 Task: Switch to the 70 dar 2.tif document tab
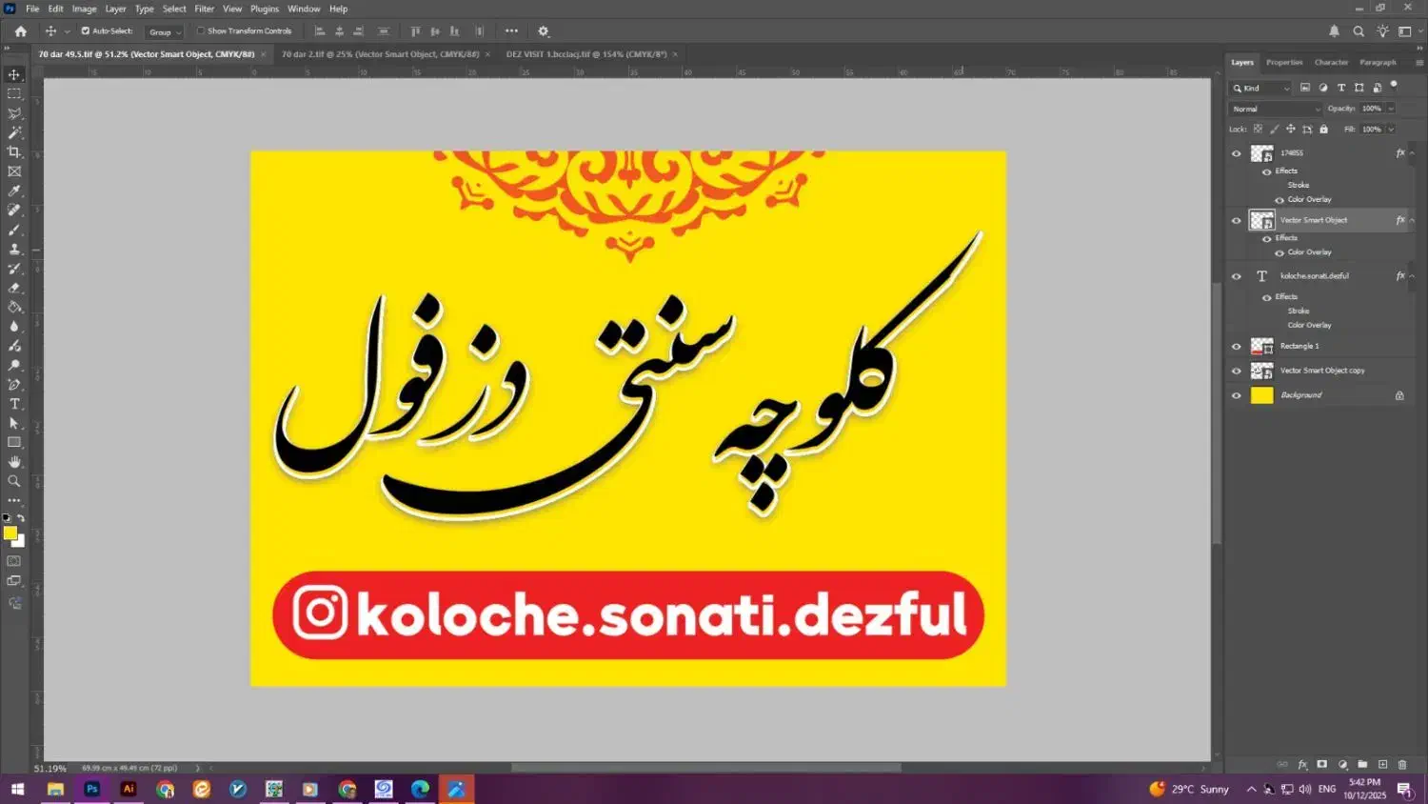380,54
